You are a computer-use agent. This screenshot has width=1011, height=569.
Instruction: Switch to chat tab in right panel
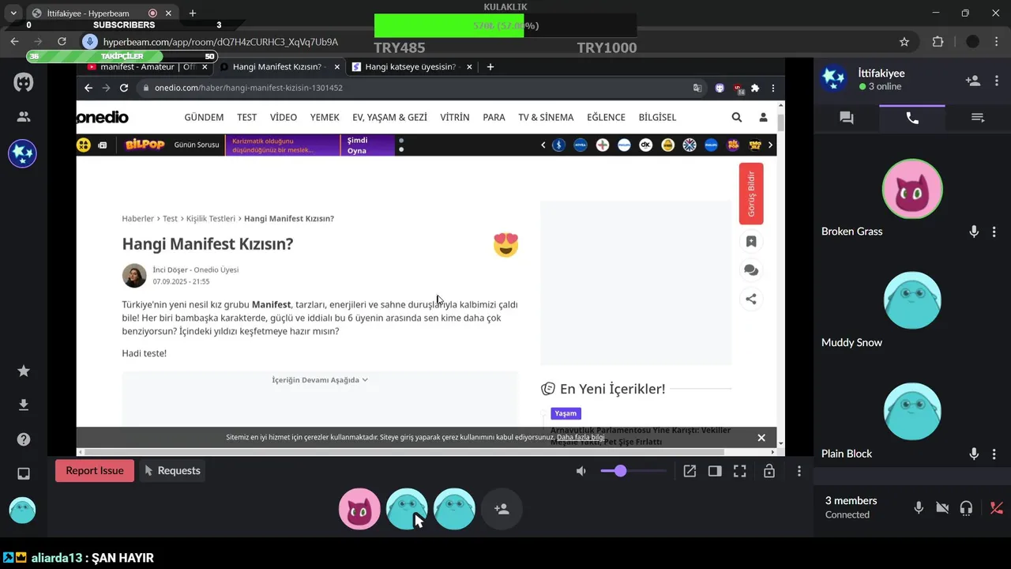point(847,118)
